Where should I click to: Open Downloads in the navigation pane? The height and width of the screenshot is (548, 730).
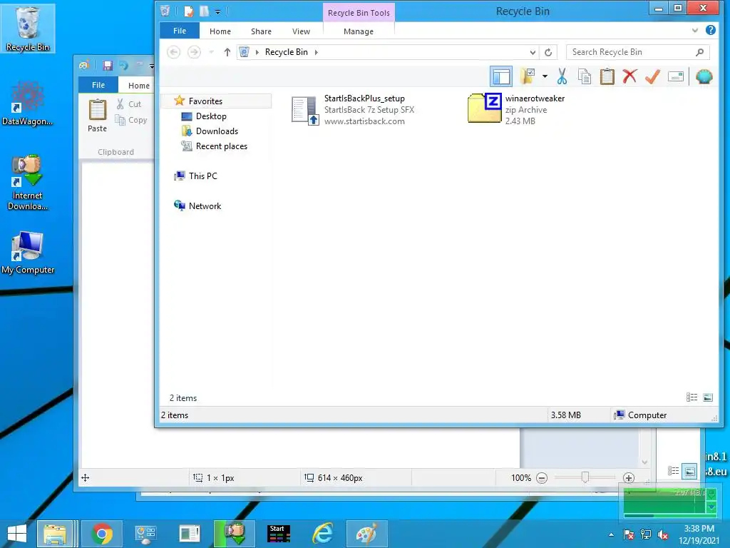(217, 131)
